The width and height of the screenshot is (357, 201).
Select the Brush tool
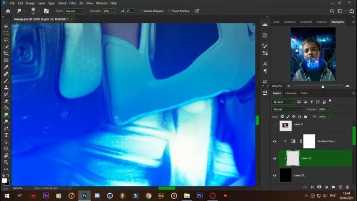coord(6,81)
